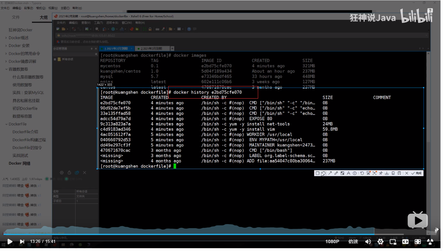Enable picture-in-picture mode

393,242
